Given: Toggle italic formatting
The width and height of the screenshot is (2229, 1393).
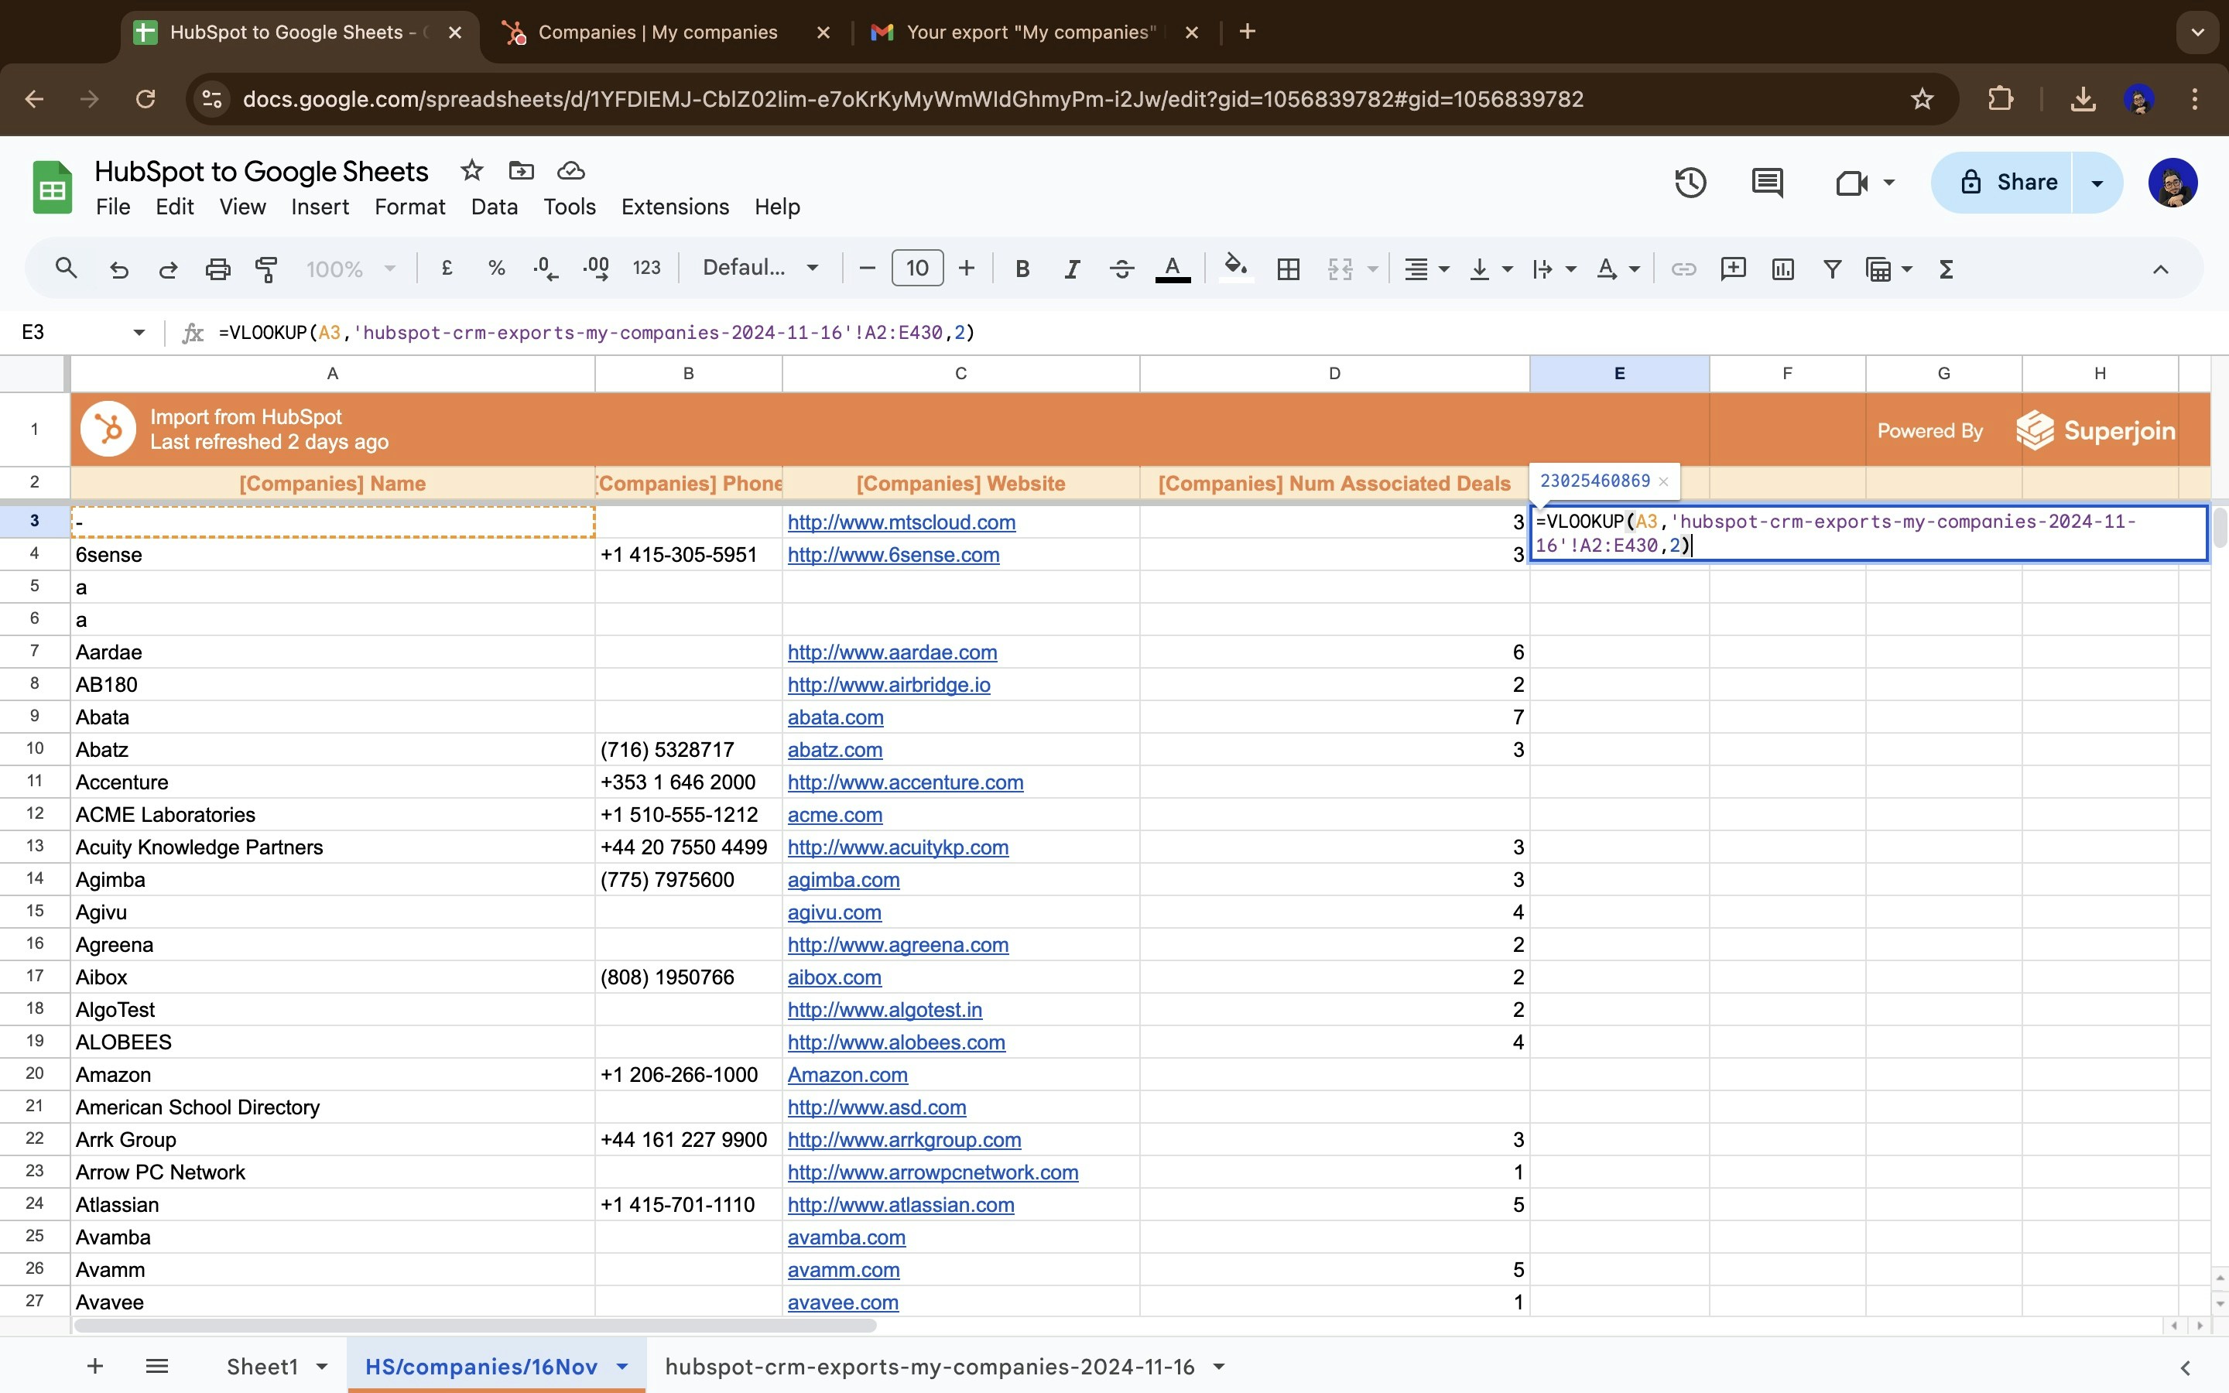Looking at the screenshot, I should 1071,269.
